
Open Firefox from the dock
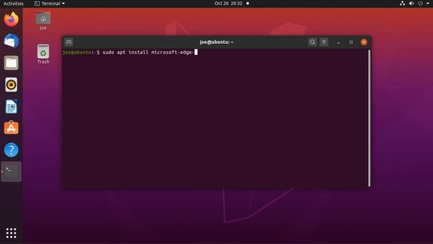11,20
